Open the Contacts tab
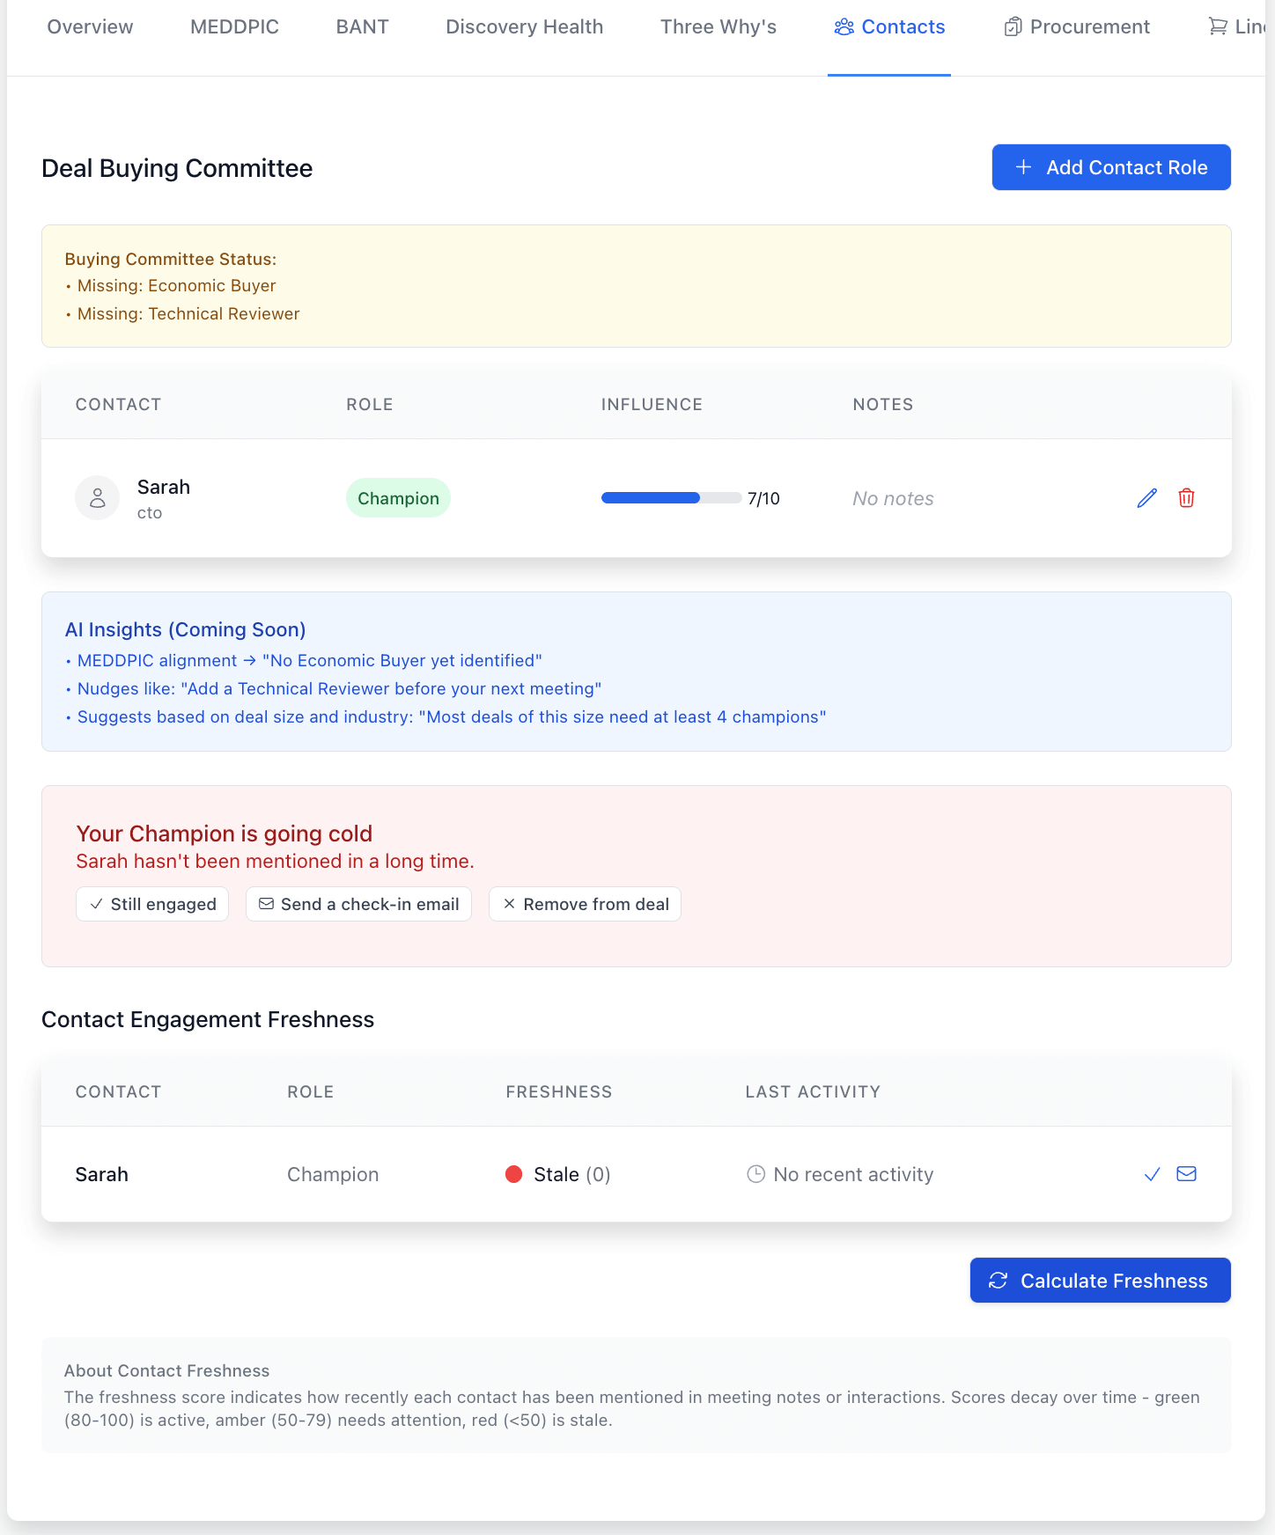This screenshot has width=1275, height=1535. pyautogui.click(x=889, y=27)
